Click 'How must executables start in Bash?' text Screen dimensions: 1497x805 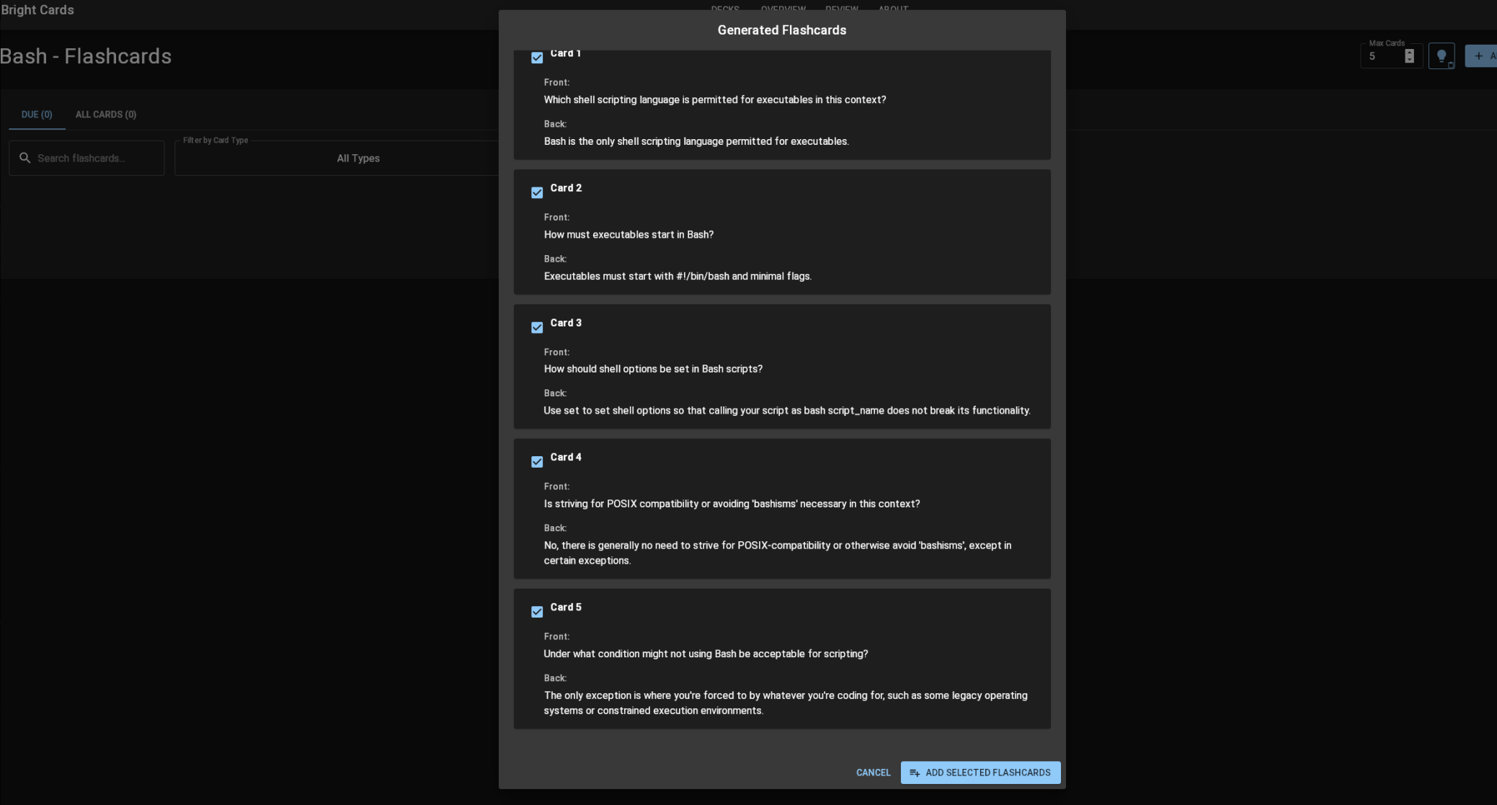point(628,234)
